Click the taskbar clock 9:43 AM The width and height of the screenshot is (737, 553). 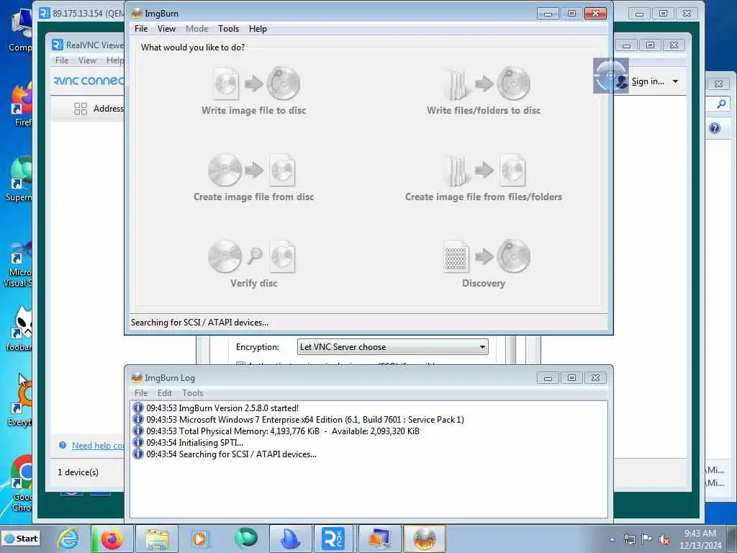click(x=700, y=534)
